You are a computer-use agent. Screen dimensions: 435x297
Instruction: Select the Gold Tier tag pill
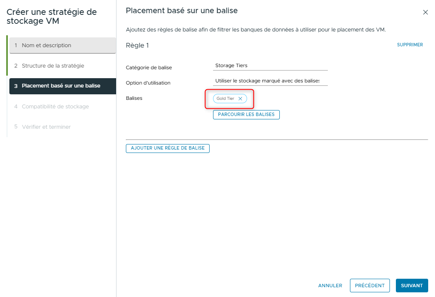click(225, 98)
